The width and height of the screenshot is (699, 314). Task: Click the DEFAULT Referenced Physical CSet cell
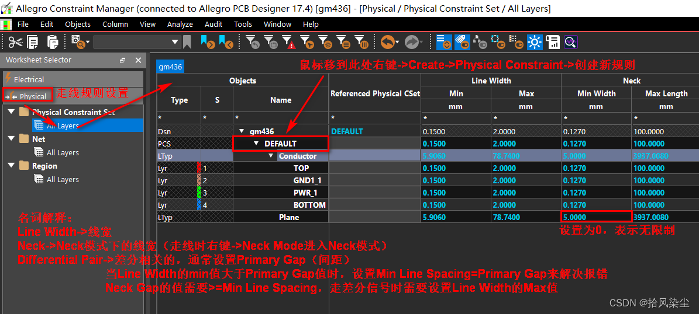[374, 144]
